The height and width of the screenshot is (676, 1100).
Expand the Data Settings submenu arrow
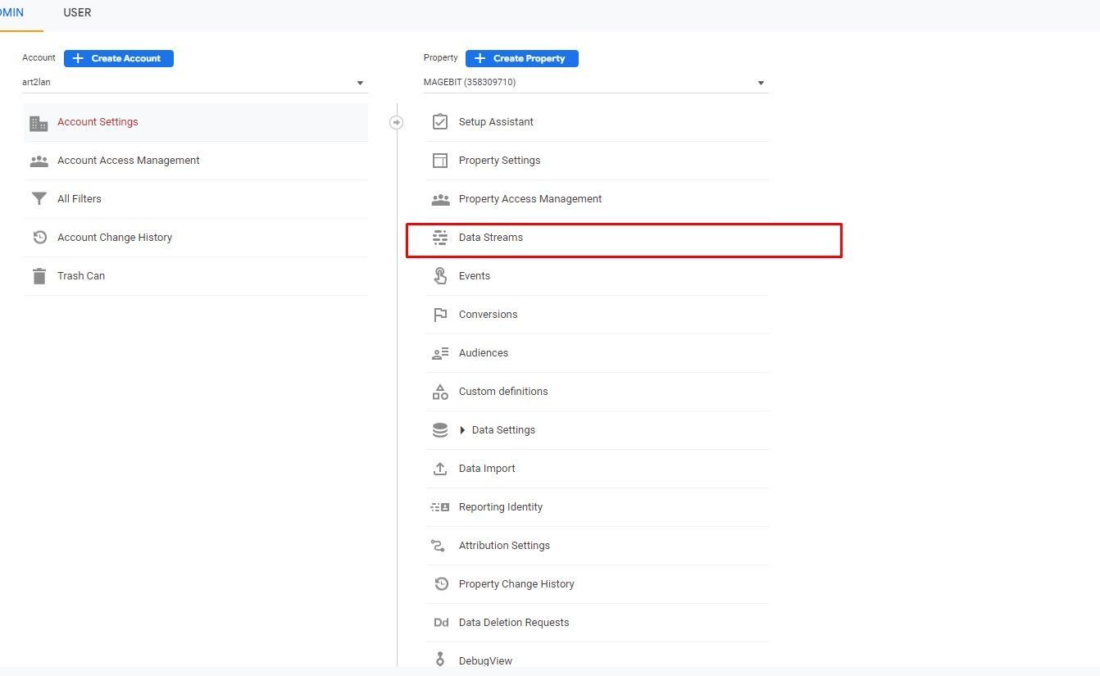(462, 430)
